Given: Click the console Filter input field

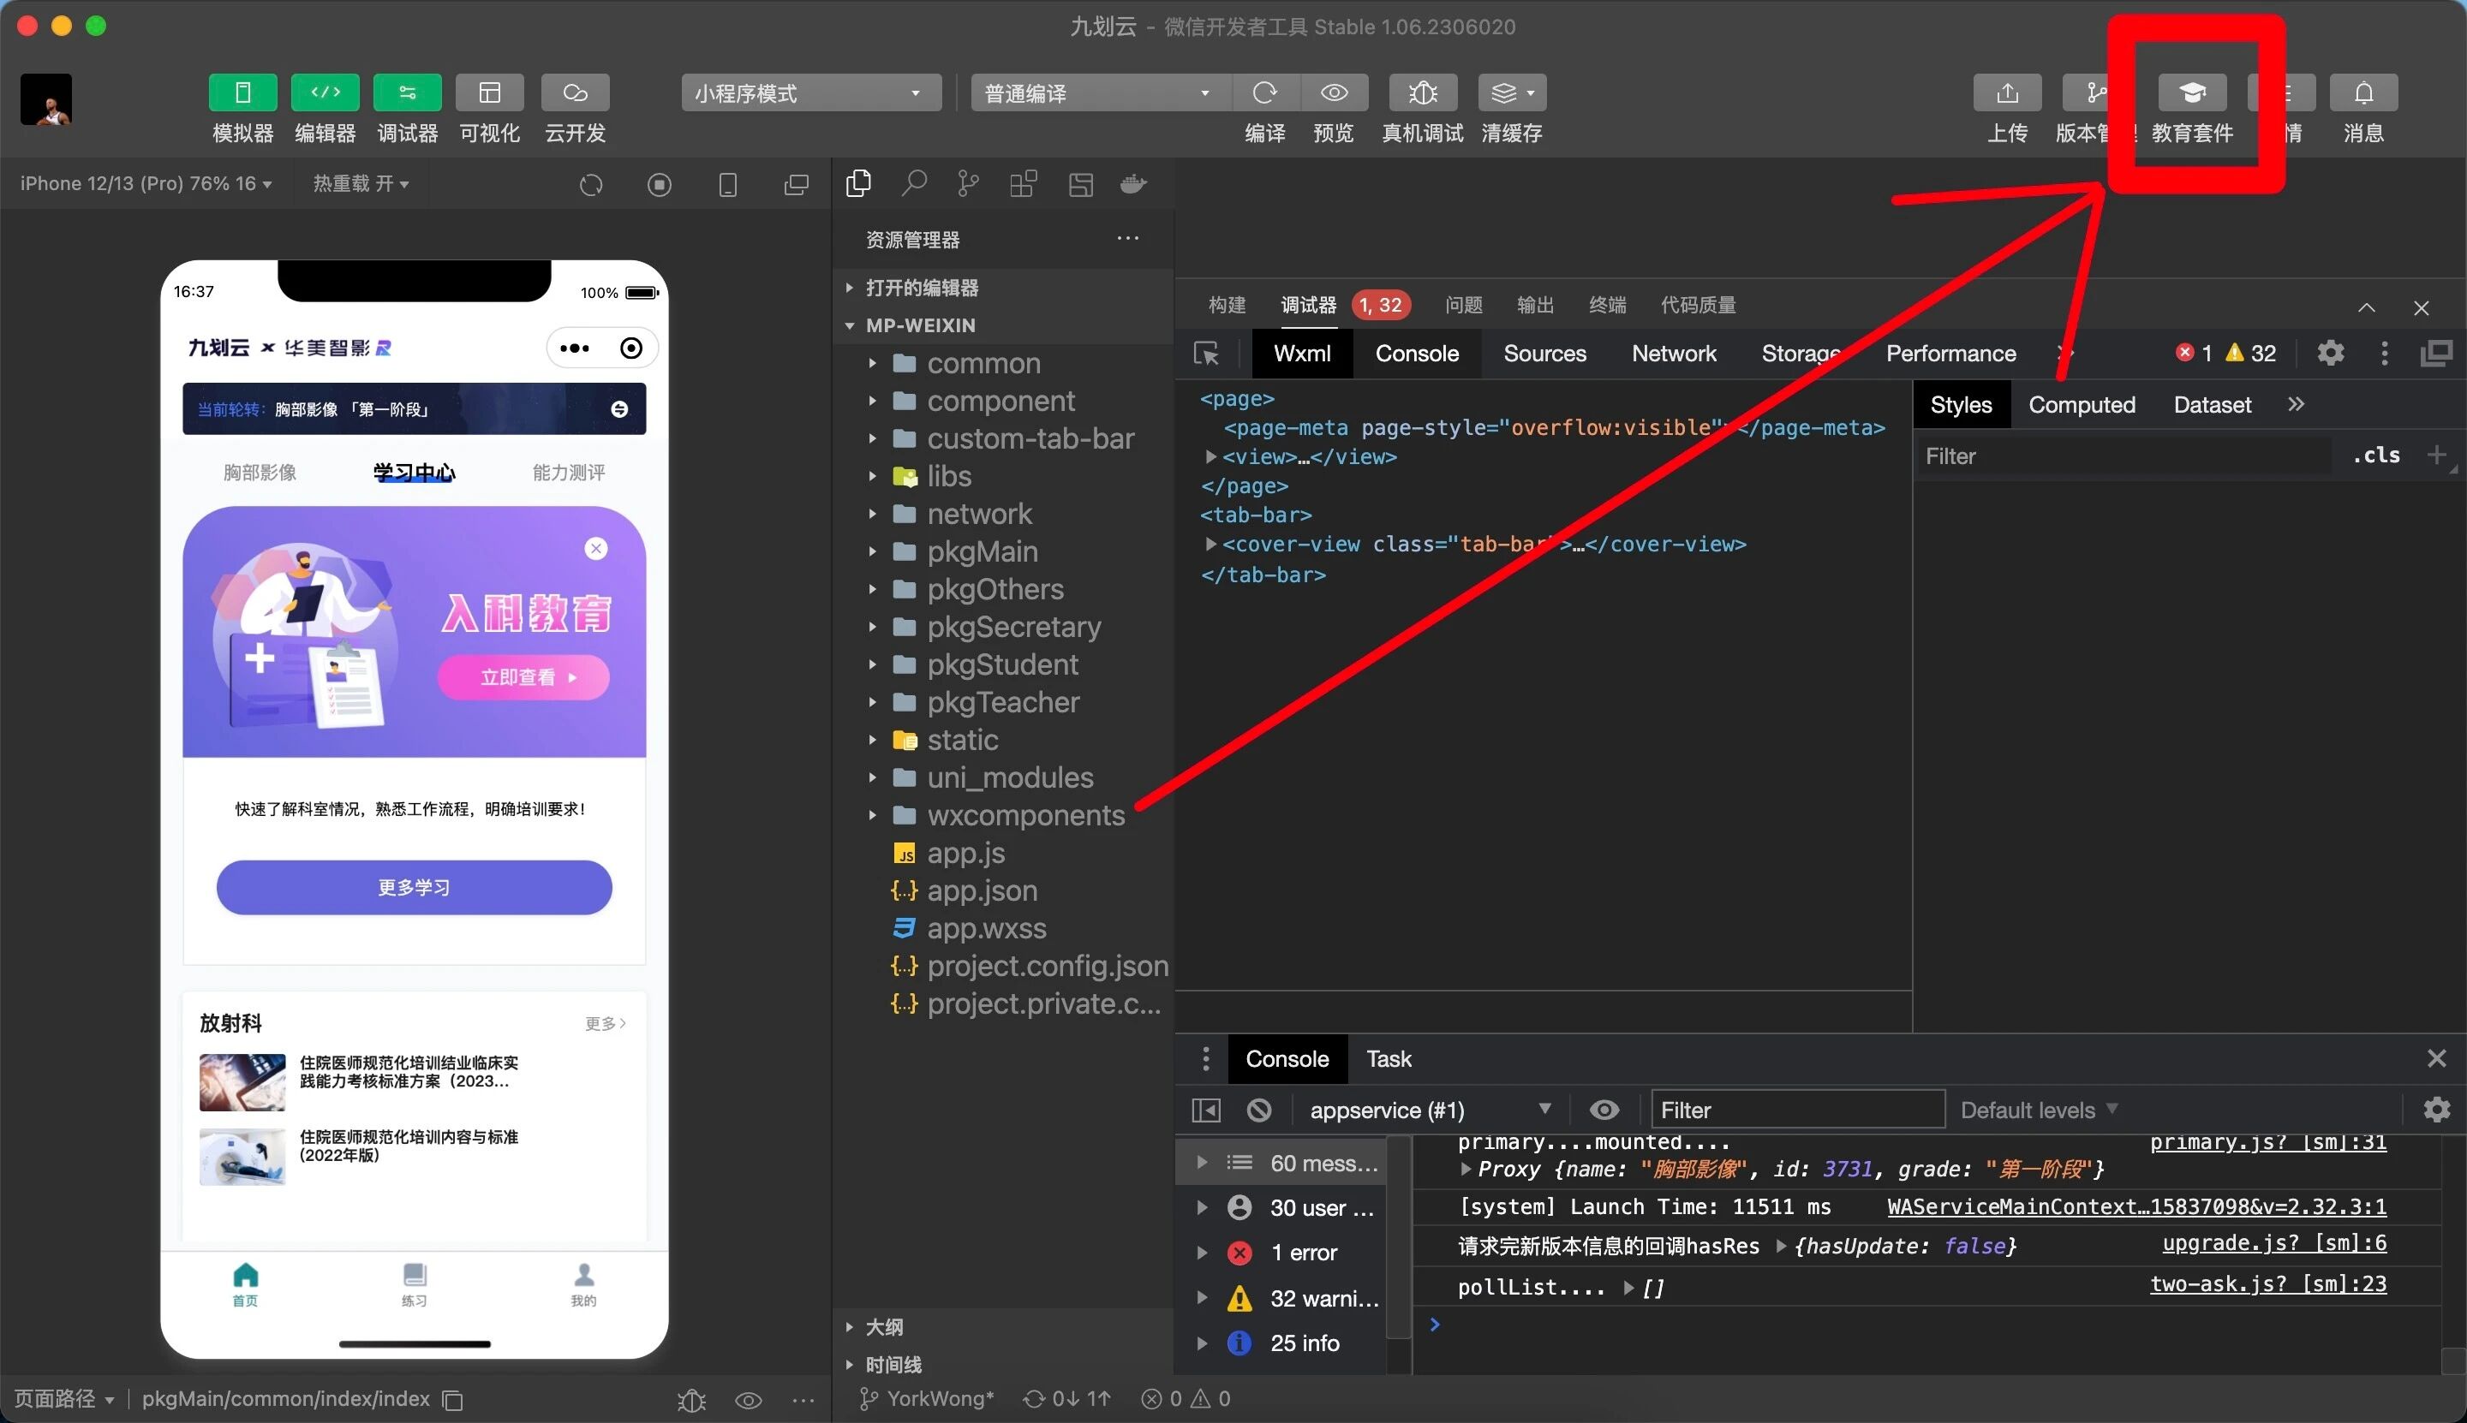Looking at the screenshot, I should 1796,1110.
